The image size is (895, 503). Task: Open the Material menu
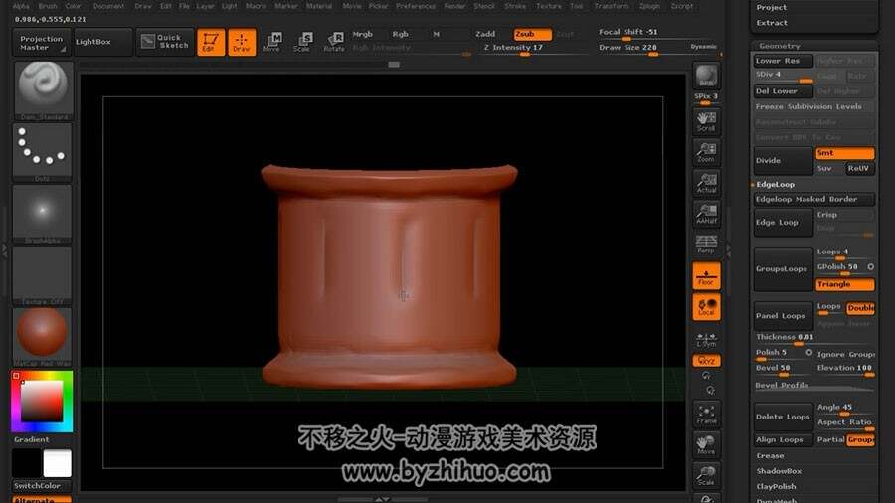[319, 6]
